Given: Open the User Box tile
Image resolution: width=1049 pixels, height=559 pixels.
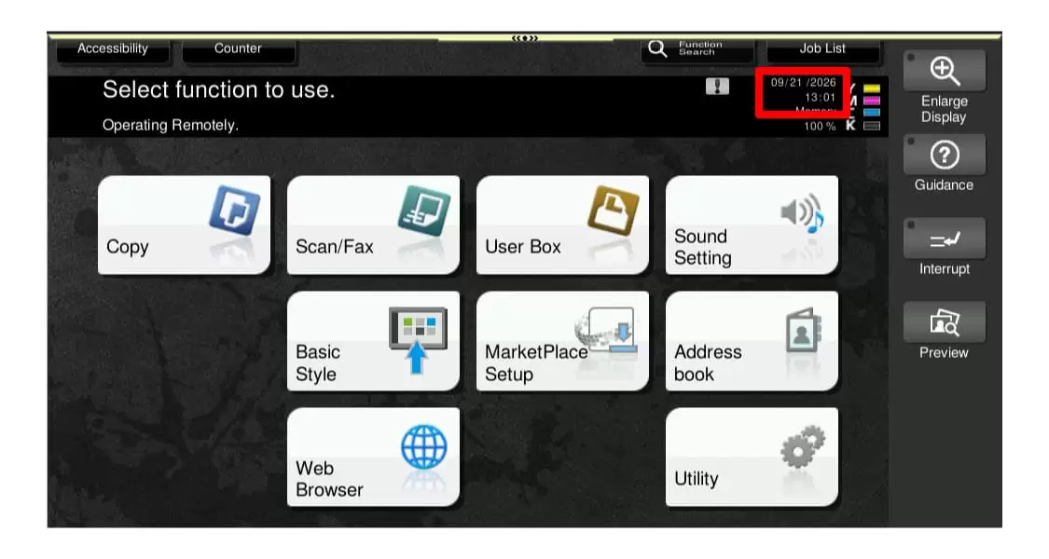Looking at the screenshot, I should [562, 225].
